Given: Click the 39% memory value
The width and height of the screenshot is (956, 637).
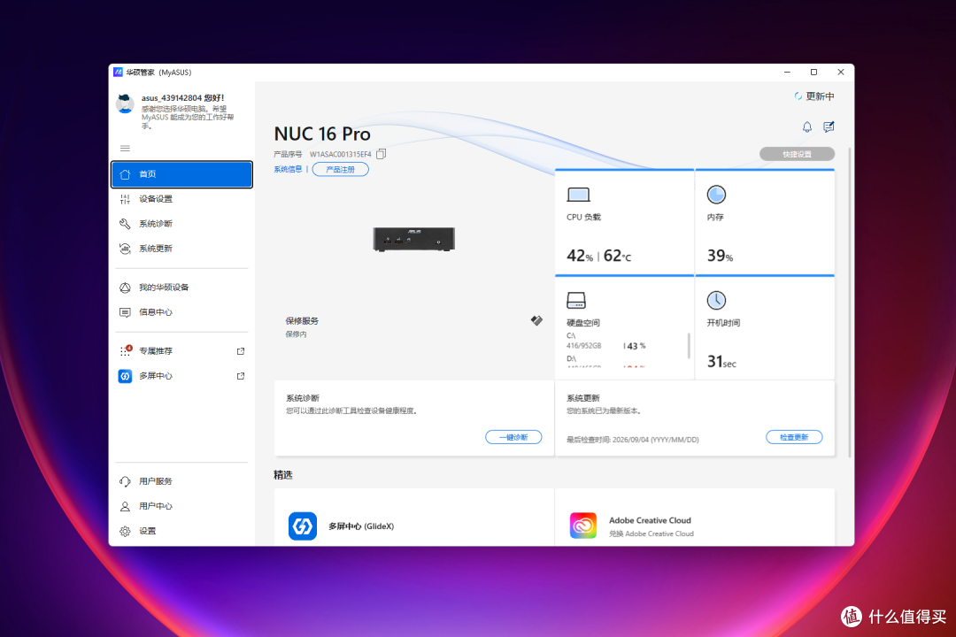Looking at the screenshot, I should tap(720, 256).
